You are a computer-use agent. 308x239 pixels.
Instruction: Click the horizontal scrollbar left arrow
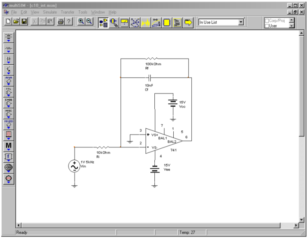(18, 225)
